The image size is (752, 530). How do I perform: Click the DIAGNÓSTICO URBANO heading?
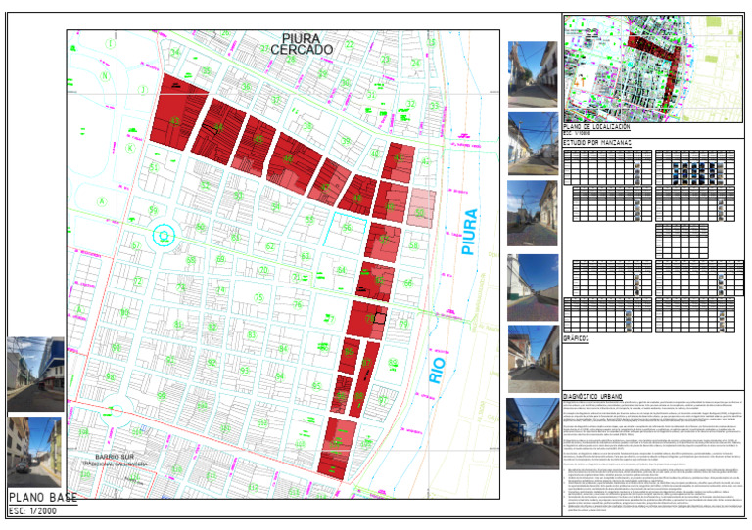(x=592, y=396)
